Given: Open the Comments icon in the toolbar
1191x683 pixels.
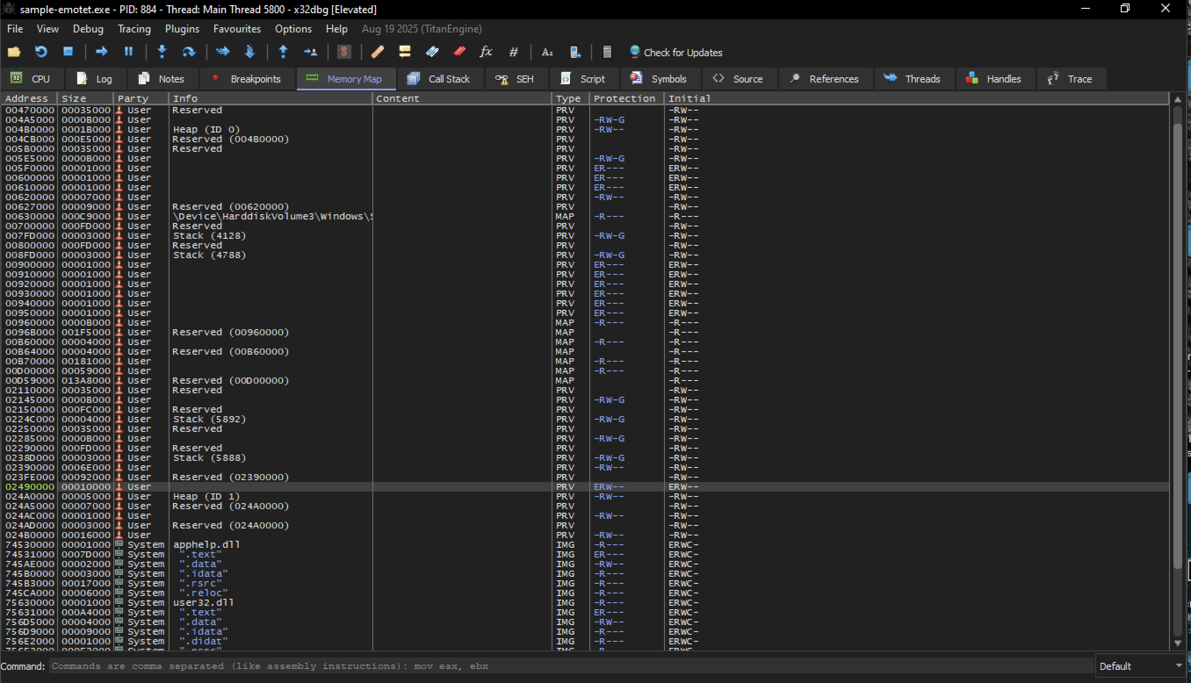Looking at the screenshot, I should 404,52.
